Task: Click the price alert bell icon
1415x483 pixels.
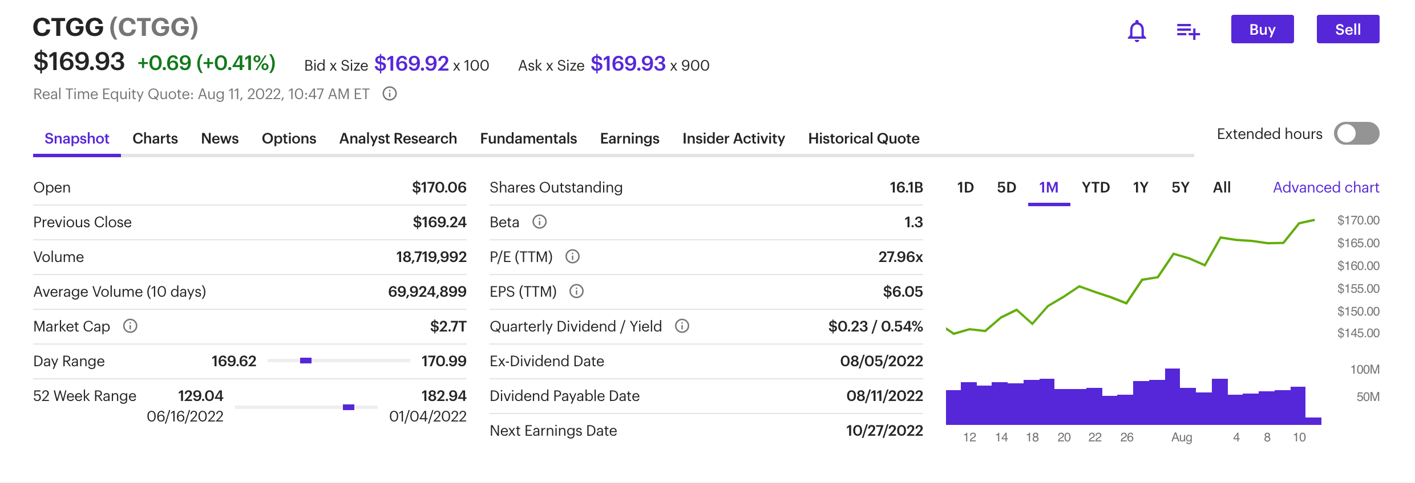Action: [x=1137, y=31]
